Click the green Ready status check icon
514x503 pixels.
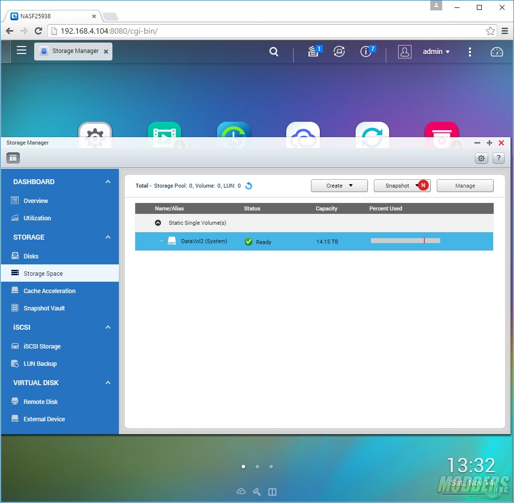coord(249,242)
